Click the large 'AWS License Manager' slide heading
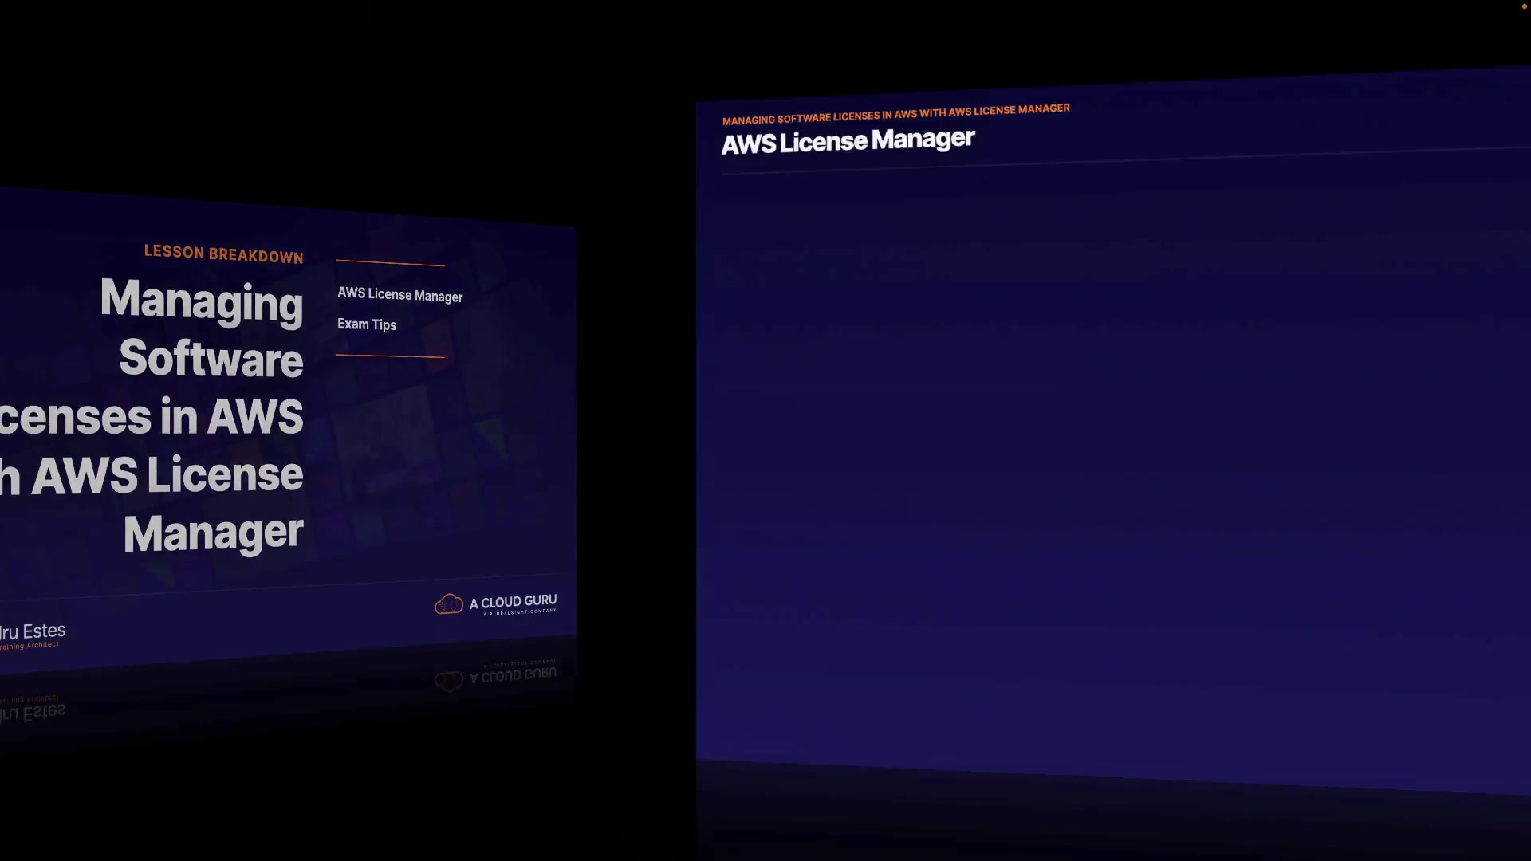The height and width of the screenshot is (861, 1531). tap(848, 142)
